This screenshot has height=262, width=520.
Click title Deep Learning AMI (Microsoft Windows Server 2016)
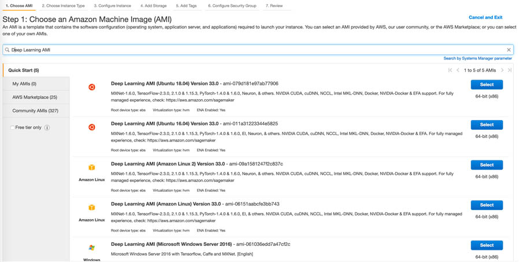pyautogui.click(x=172, y=244)
